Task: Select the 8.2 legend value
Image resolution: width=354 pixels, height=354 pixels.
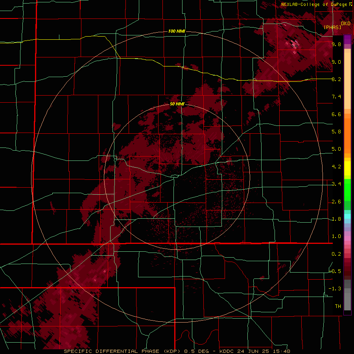Action: [336, 79]
